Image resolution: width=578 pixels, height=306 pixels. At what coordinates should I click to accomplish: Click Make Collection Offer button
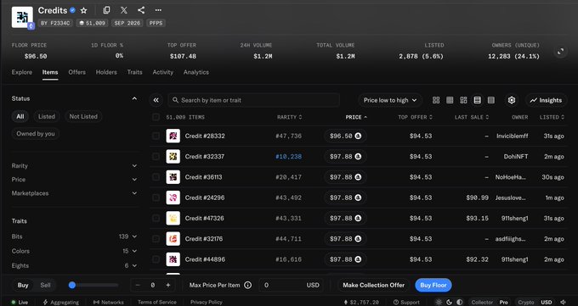[373, 285]
